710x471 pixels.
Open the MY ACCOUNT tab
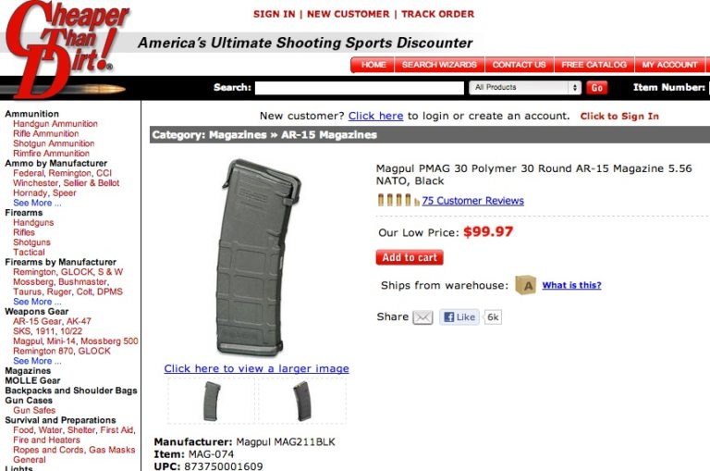(669, 65)
